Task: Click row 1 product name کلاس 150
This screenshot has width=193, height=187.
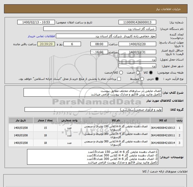Action: pyautogui.click(x=116, y=128)
